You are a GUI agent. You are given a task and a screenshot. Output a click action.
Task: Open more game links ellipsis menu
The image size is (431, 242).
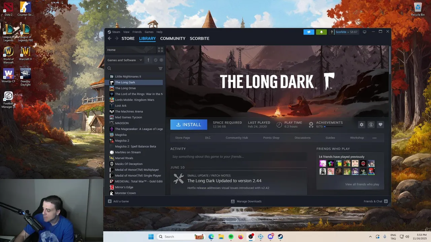[374, 138]
